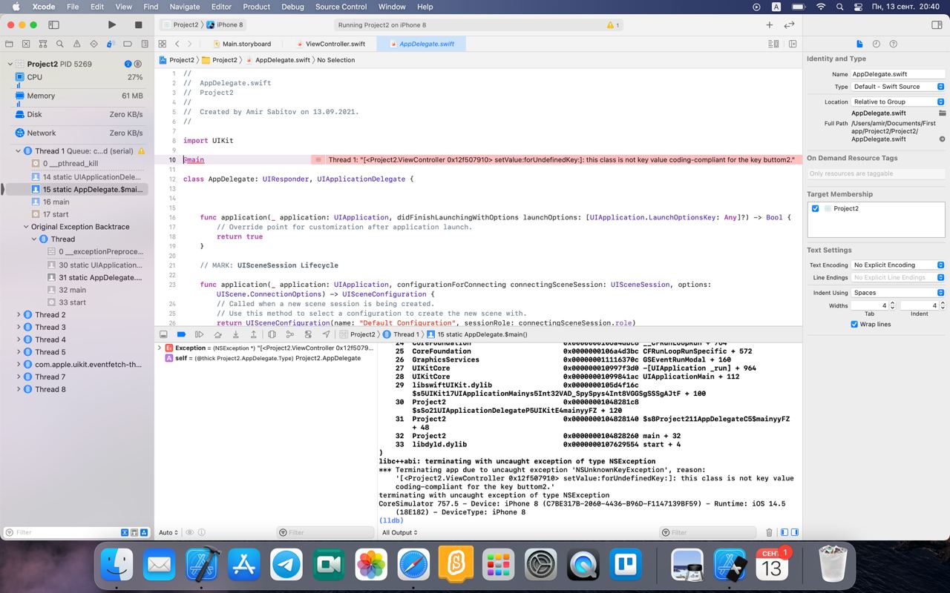
Task: Switch to Main.storyboard tab
Action: [241, 44]
